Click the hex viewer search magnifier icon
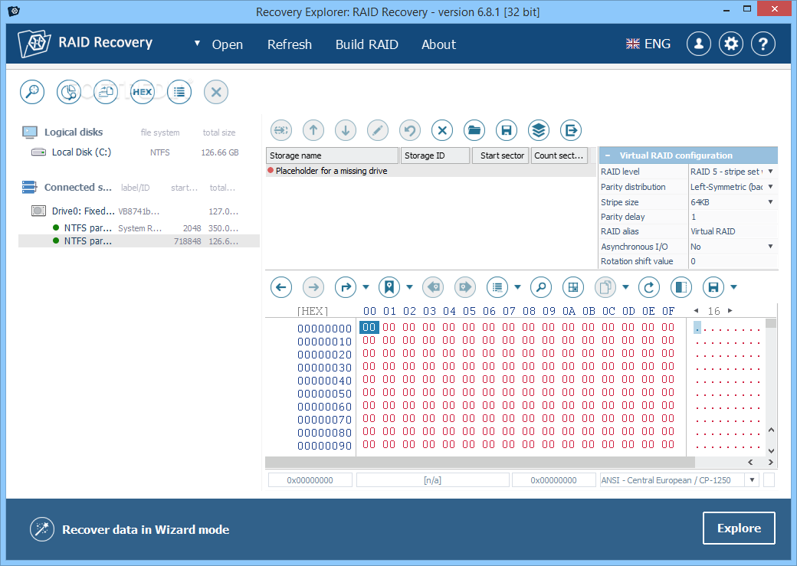The width and height of the screenshot is (797, 566). [541, 287]
